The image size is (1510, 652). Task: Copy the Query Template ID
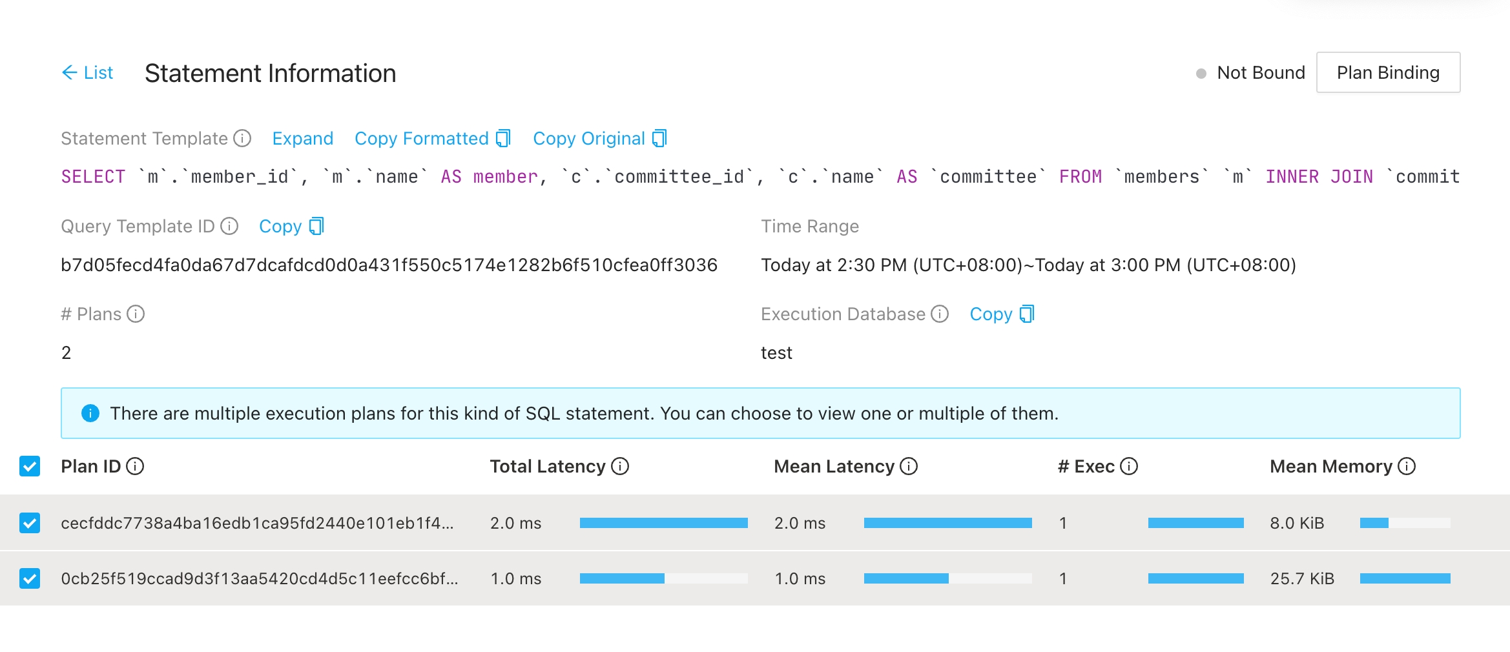coord(291,226)
